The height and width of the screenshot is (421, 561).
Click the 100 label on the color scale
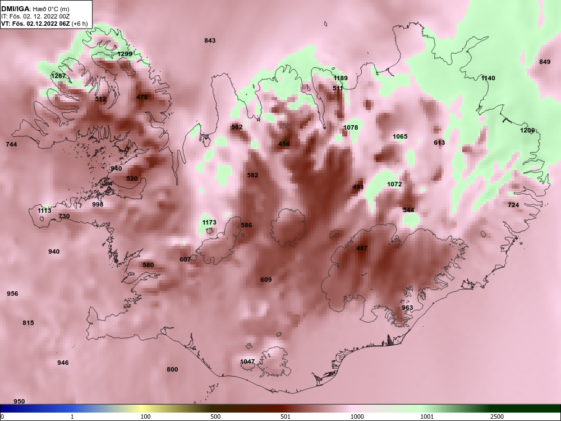coord(146,417)
